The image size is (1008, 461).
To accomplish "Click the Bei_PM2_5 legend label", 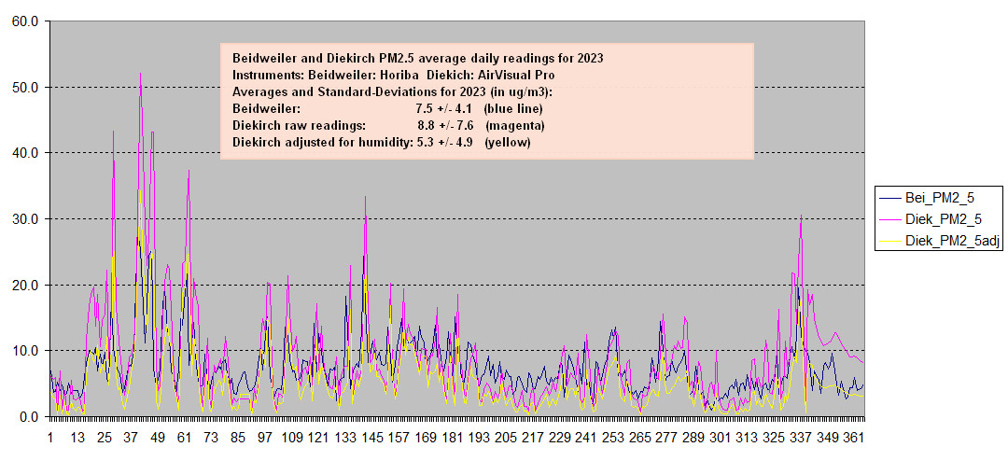I will pos(940,198).
